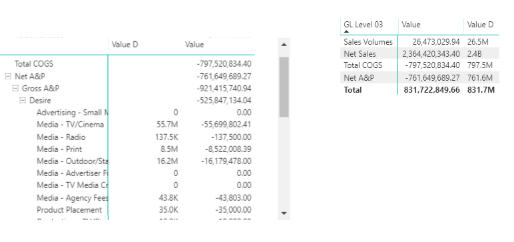The width and height of the screenshot is (514, 242).
Task: Click the value -16,179,478.00
Action: pyautogui.click(x=226, y=161)
